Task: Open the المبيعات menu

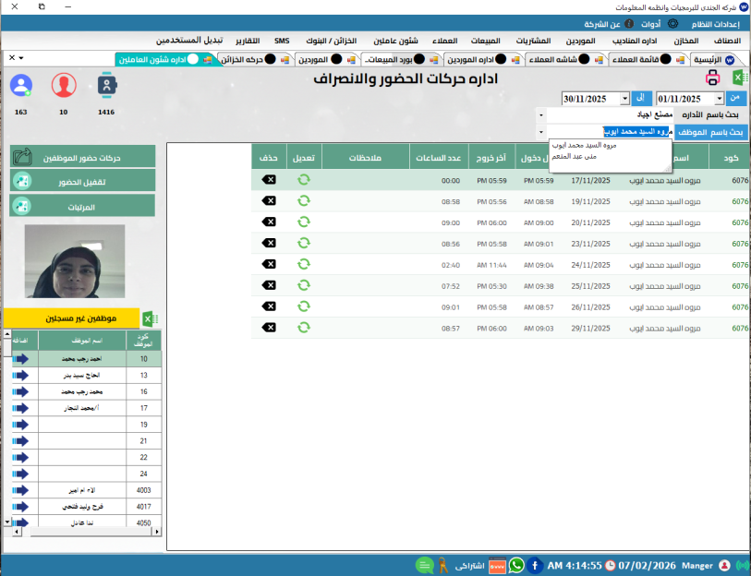Action: point(486,42)
